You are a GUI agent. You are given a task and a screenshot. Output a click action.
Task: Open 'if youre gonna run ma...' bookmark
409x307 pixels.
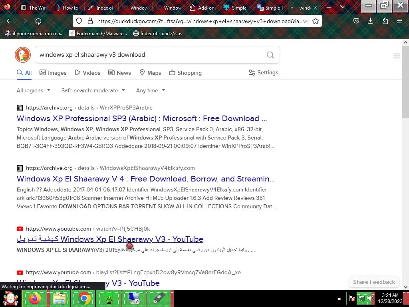(34, 34)
